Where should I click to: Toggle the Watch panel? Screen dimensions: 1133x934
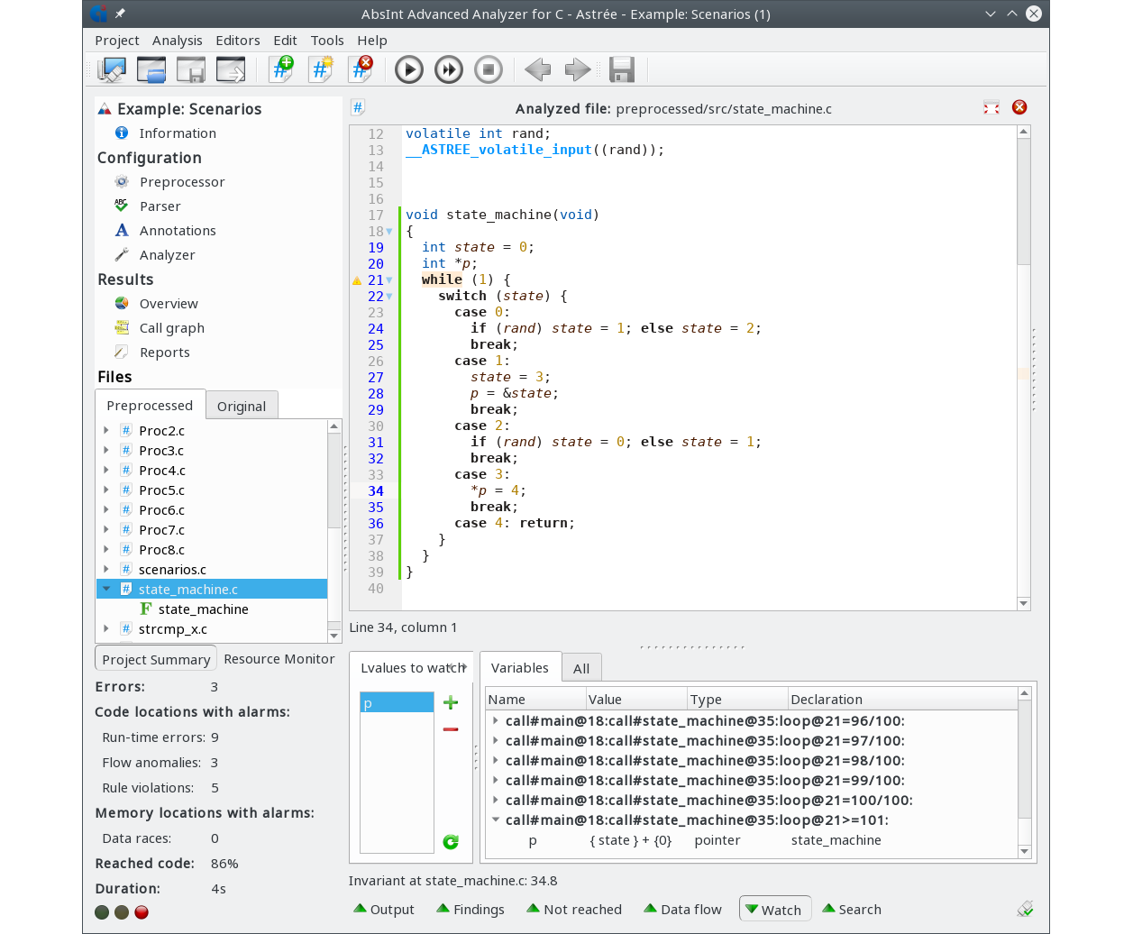point(775,909)
